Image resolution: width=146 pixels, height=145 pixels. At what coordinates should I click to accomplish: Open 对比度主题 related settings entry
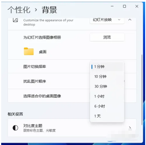tap(72, 128)
